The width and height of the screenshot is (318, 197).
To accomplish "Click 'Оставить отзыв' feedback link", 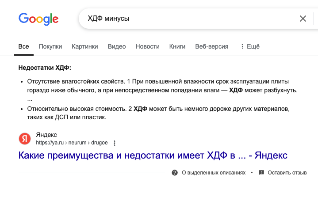I will coord(287,173).
